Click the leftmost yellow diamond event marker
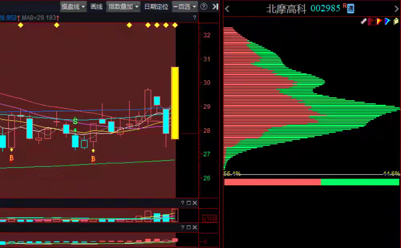401x248 pixels. [20, 25]
